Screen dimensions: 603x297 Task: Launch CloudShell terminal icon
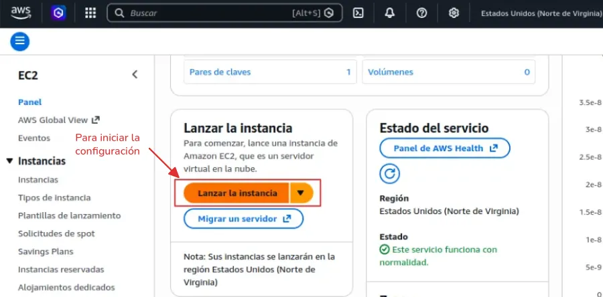[358, 13]
